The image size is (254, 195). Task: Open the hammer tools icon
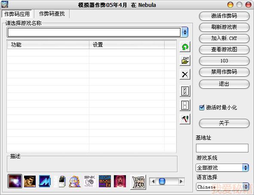[x=185, y=119]
